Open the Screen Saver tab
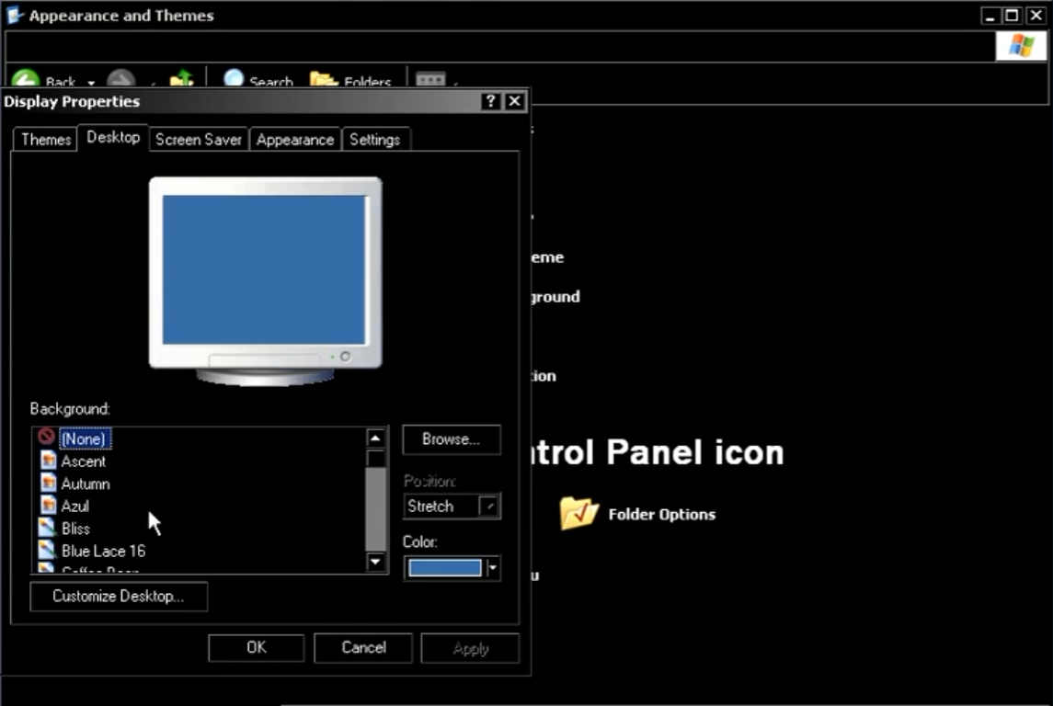The width and height of the screenshot is (1053, 706). pyautogui.click(x=198, y=140)
